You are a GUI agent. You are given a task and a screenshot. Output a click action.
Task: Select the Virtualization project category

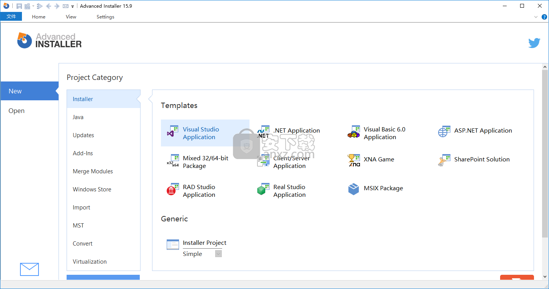coord(104,262)
